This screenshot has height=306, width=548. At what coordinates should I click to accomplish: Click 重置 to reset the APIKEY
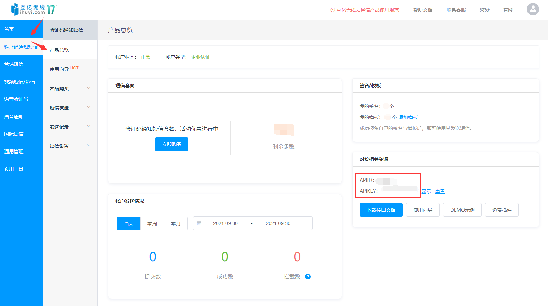[440, 191]
